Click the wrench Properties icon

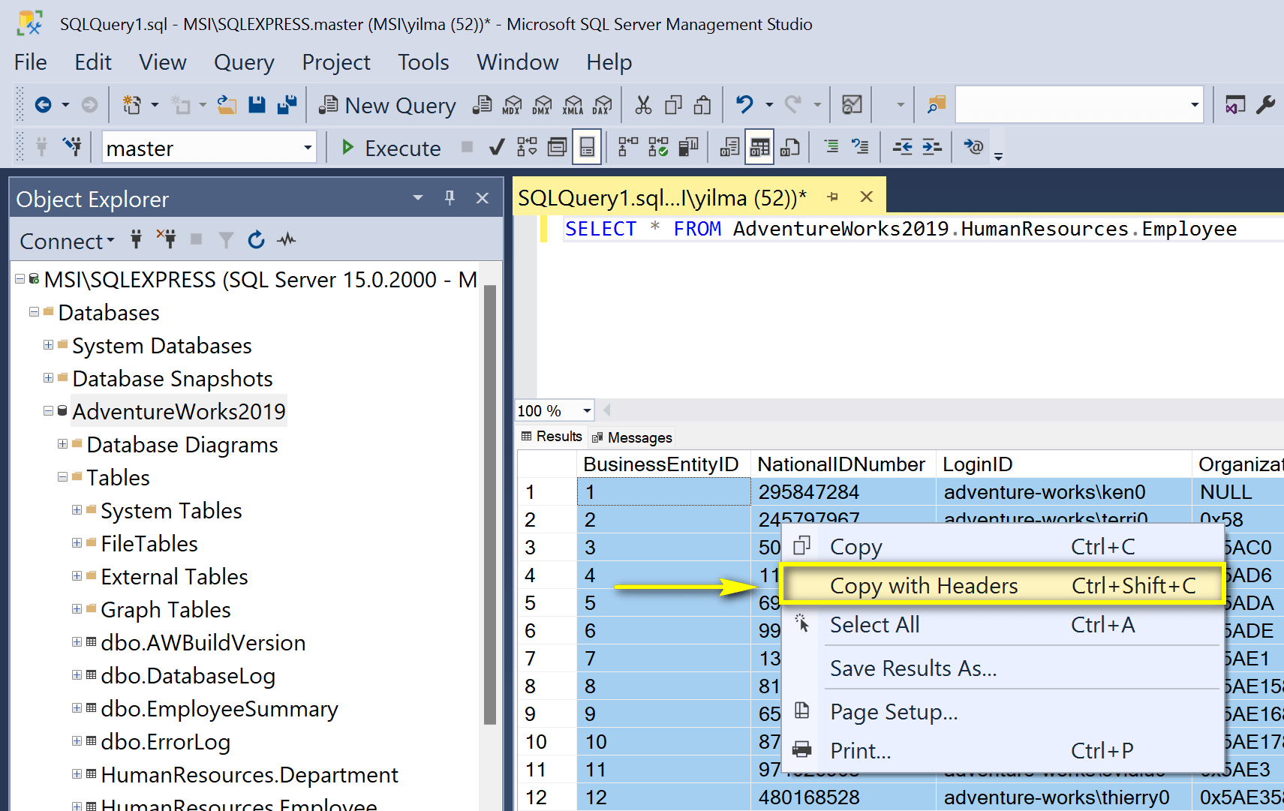click(1265, 105)
